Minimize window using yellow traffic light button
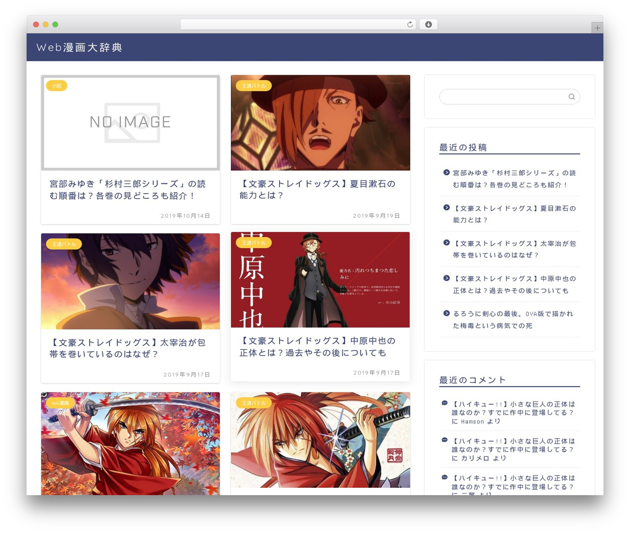 [46, 25]
